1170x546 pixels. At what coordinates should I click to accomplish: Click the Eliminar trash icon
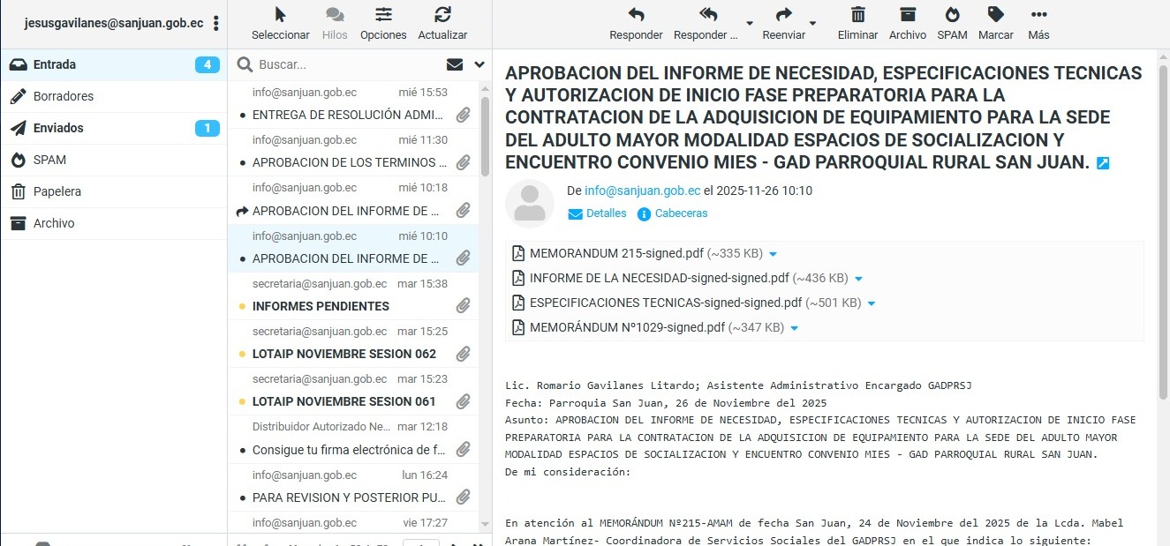857,15
